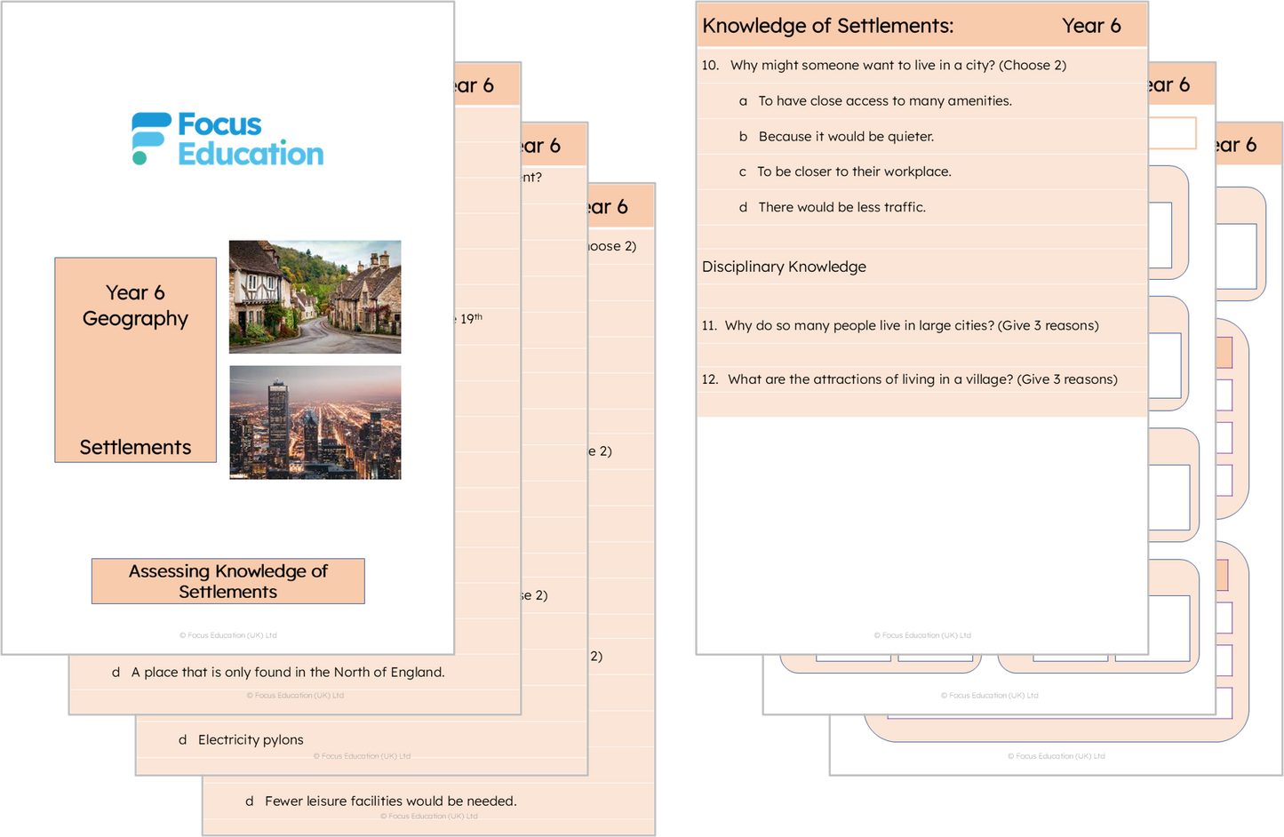Viewport: 1284px width, 837px height.
Task: Select answer 'To be closer to their workplace.'
Action: click(854, 171)
